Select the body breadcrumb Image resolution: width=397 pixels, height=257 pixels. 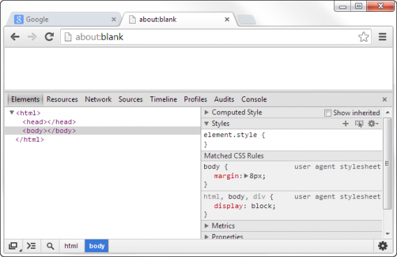96,246
